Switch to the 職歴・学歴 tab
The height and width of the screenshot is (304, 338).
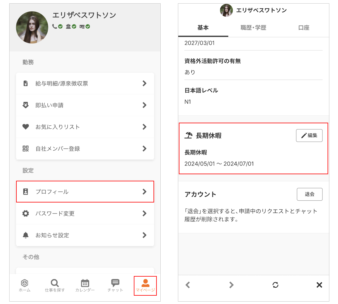point(253,28)
